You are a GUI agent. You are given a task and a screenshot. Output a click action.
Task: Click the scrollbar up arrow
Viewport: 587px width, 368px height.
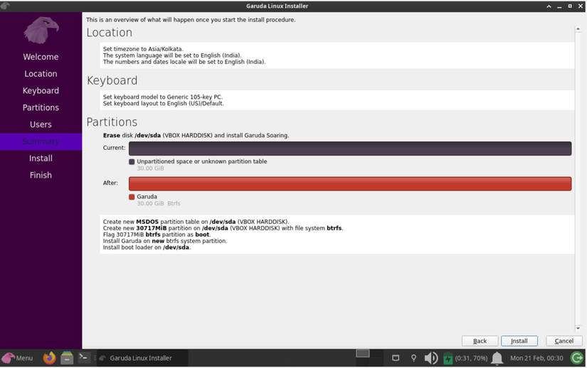[x=578, y=28]
